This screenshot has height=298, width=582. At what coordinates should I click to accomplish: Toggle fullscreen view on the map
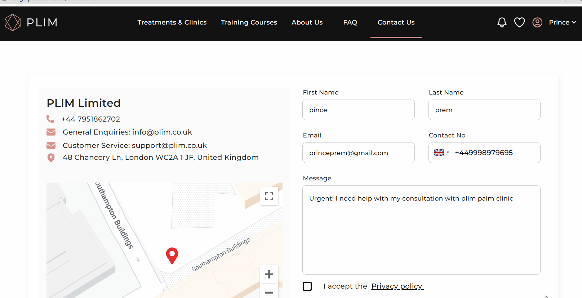click(269, 196)
